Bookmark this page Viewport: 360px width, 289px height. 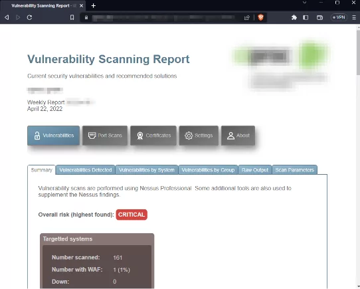[x=72, y=17]
